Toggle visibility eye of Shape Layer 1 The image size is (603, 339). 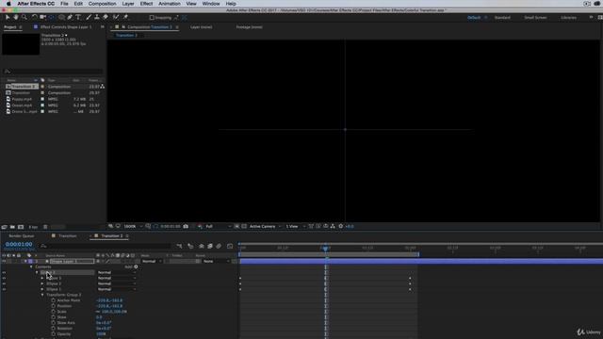click(4, 262)
